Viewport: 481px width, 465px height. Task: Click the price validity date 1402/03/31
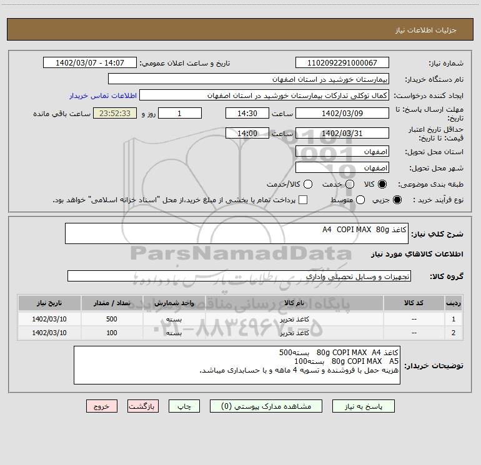342,134
